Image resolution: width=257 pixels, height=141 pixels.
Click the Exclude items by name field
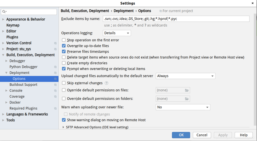[x=176, y=19]
